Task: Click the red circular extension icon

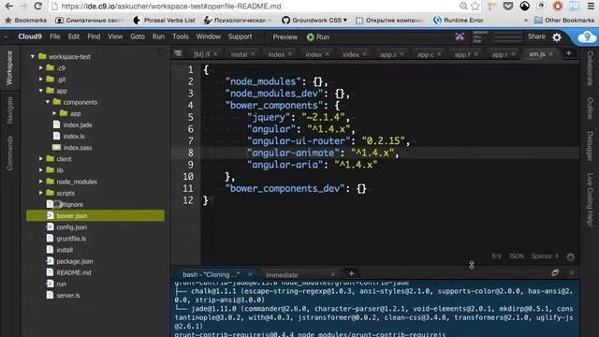Action: point(558,6)
